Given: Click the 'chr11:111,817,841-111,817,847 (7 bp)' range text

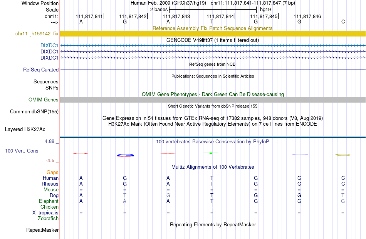Looking at the screenshot, I should [253, 3].
